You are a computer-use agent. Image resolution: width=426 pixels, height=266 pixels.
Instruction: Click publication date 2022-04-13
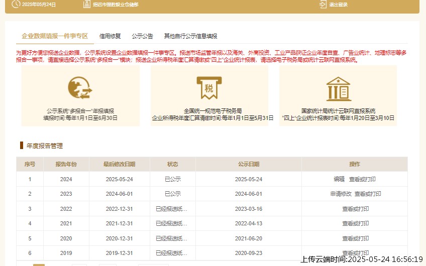(x=249, y=223)
